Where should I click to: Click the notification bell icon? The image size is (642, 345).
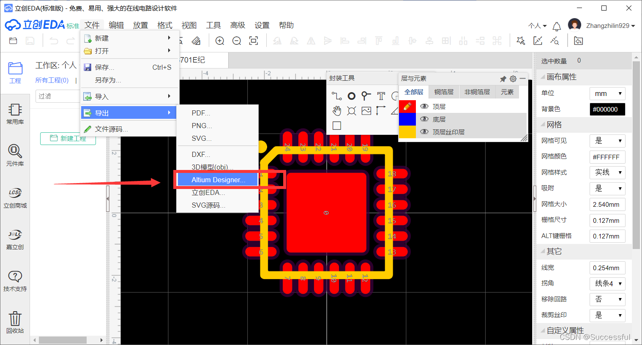pos(557,26)
